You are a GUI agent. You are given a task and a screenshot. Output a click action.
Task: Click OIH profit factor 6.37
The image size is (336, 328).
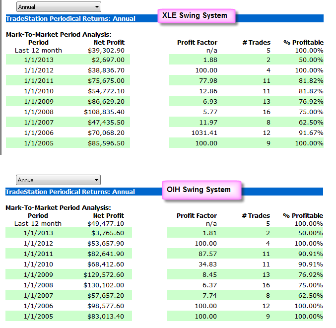click(210, 285)
